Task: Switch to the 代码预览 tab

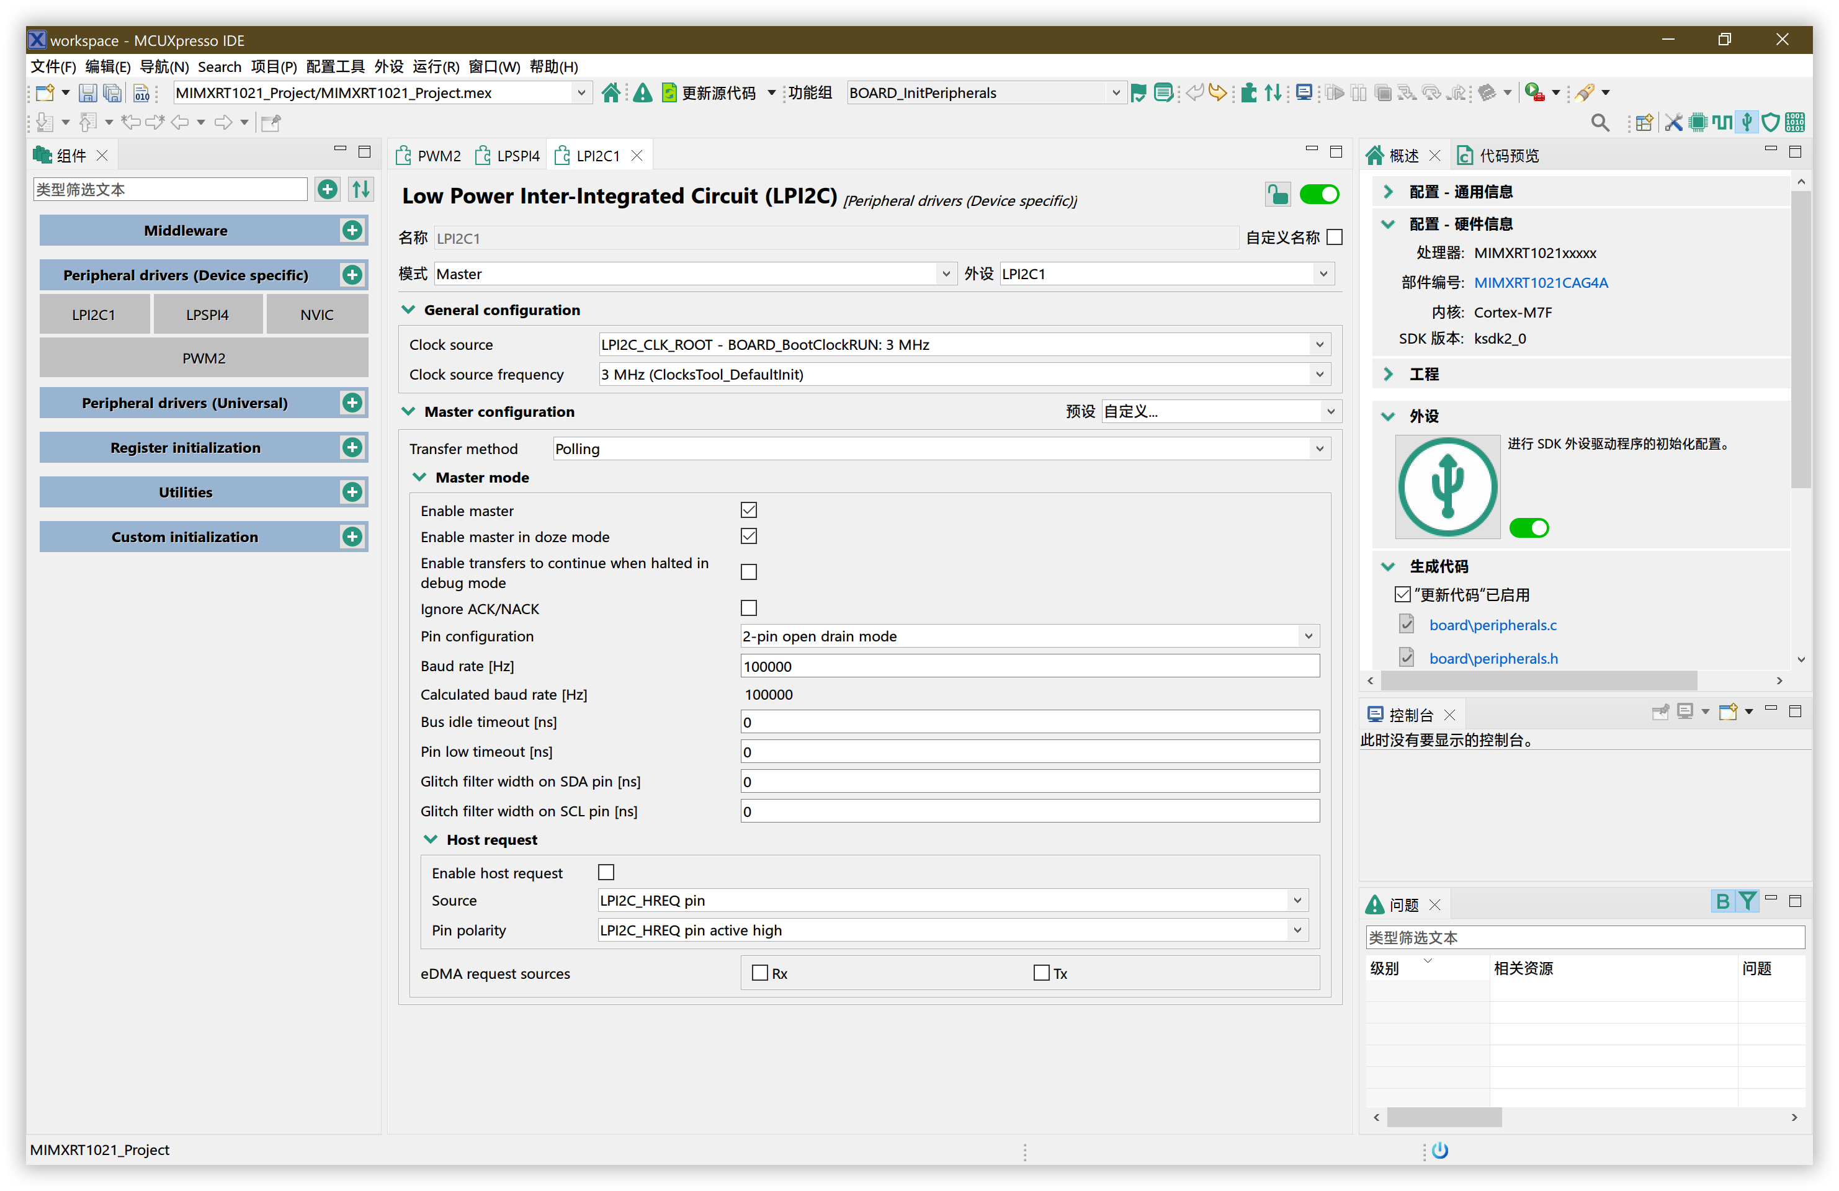Action: (x=1498, y=155)
